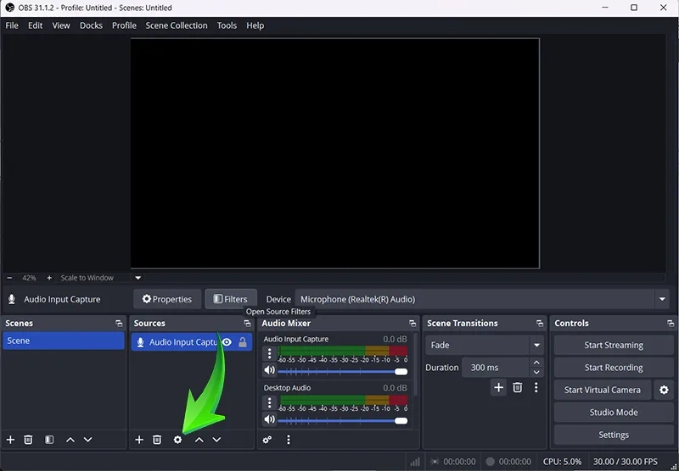Click Start Recording button
This screenshot has height=471, width=679.
click(613, 368)
